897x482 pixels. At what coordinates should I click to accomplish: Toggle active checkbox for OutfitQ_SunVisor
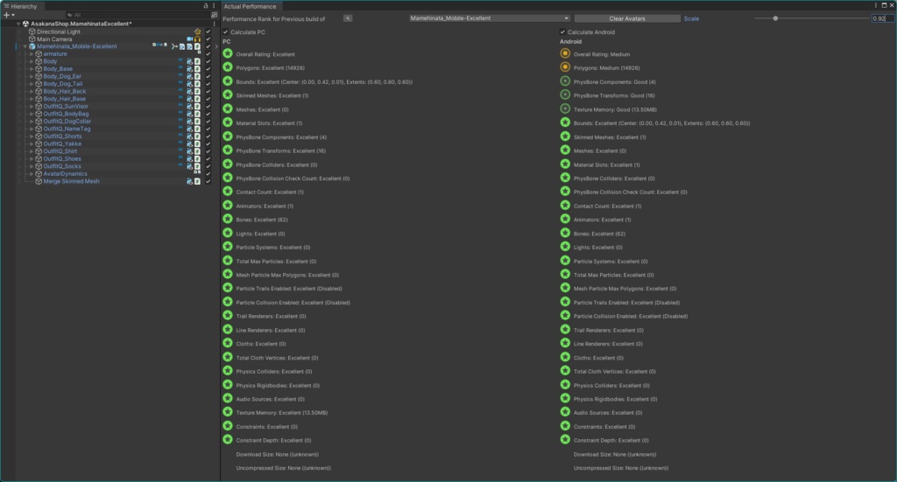point(208,106)
